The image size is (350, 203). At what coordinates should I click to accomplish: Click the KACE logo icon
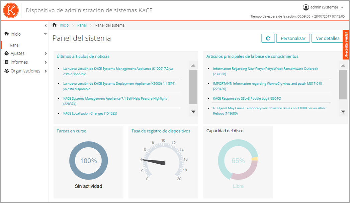11,10
